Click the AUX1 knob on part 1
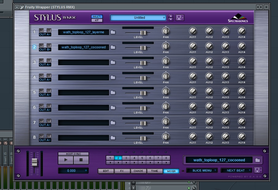The width and height of the screenshot is (278, 190). (193, 31)
